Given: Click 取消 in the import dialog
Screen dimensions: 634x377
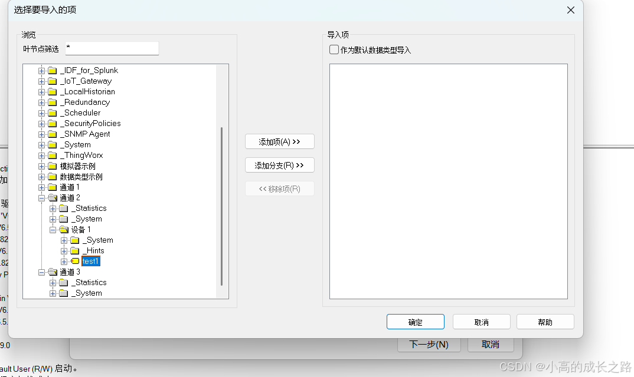Looking at the screenshot, I should click(481, 322).
